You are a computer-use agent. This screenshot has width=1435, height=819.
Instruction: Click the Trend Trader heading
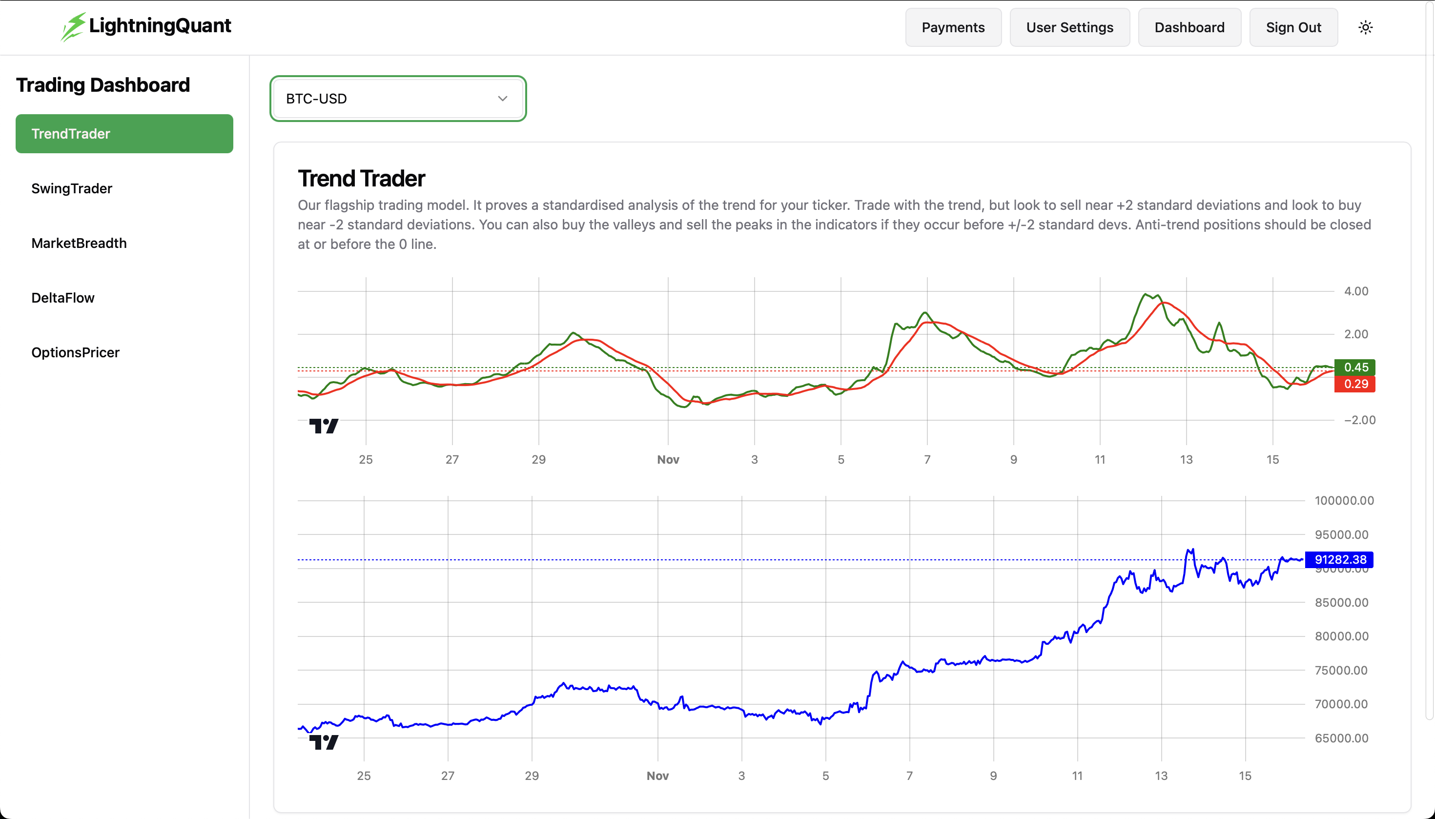[x=361, y=179]
